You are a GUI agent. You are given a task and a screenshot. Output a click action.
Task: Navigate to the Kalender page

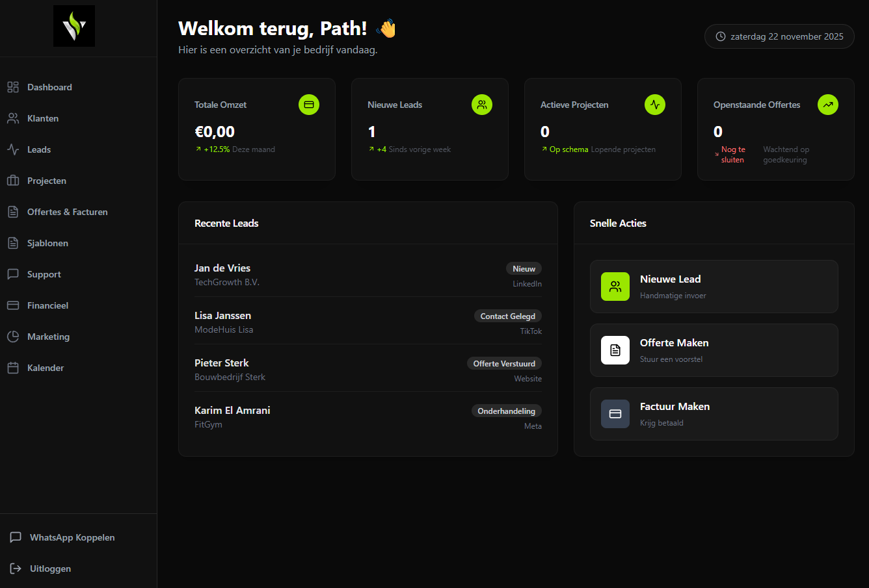46,368
